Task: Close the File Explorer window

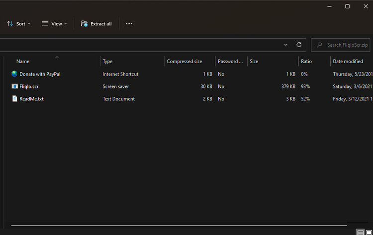Action: 366,6
